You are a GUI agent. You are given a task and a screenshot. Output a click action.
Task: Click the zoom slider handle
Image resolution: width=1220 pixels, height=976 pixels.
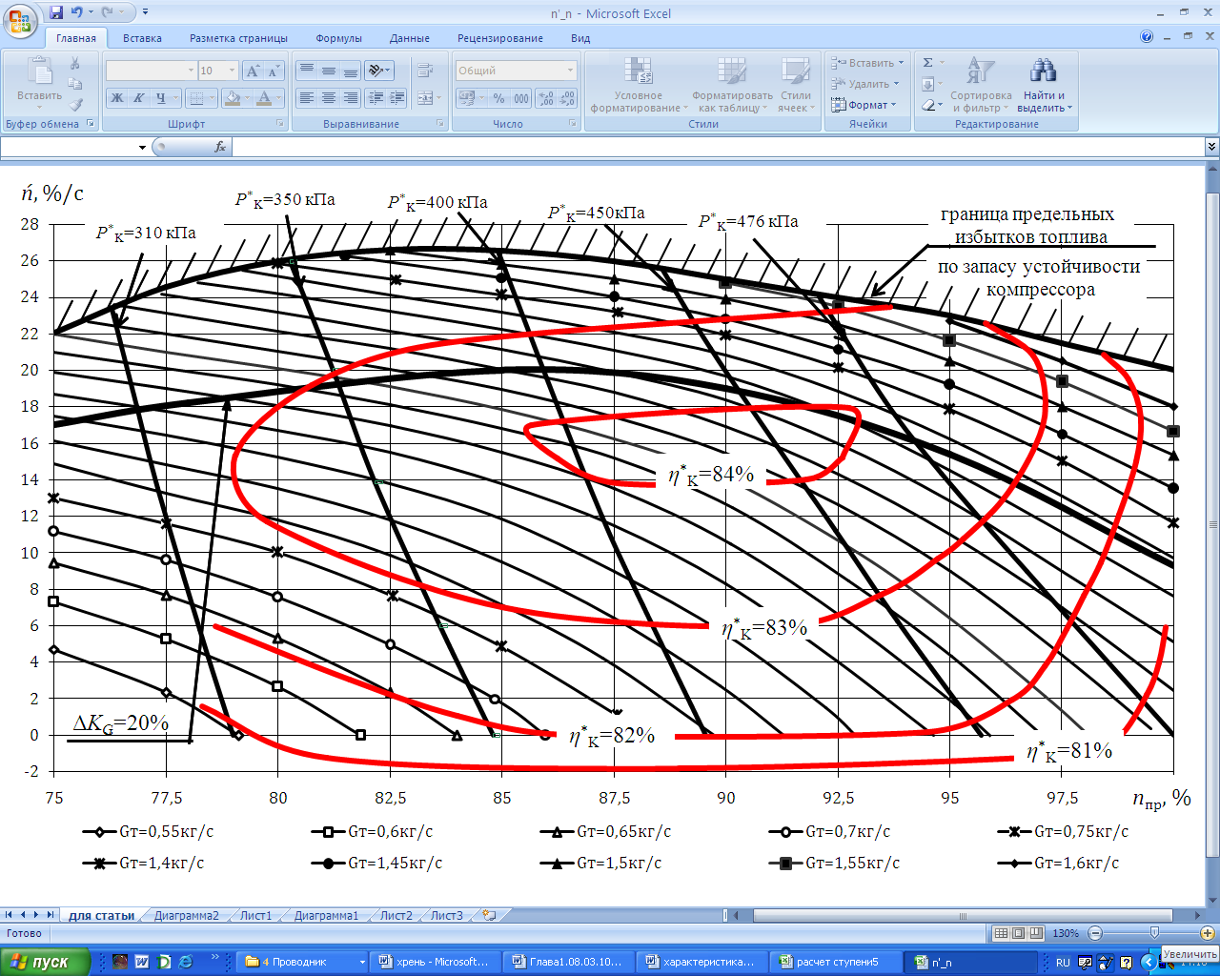pyautogui.click(x=1154, y=933)
